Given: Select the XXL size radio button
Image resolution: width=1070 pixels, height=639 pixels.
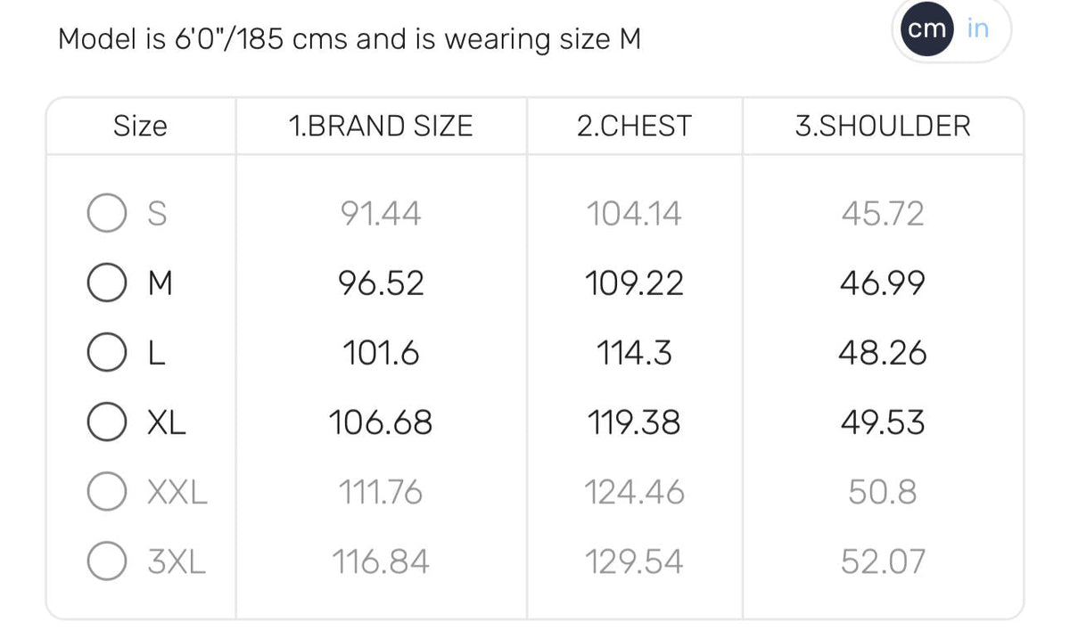Looking at the screenshot, I should point(106,491).
